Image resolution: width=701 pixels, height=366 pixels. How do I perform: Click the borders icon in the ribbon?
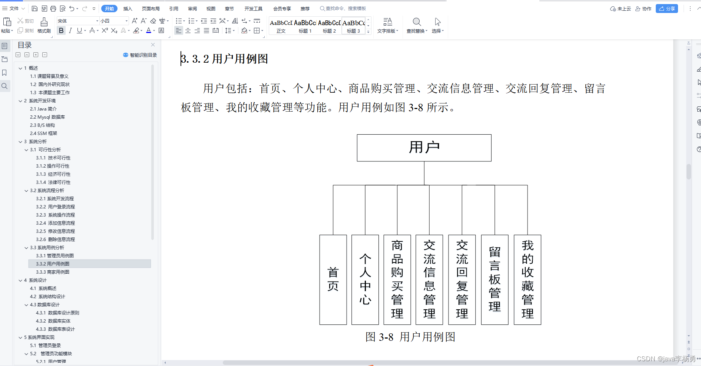click(x=257, y=30)
